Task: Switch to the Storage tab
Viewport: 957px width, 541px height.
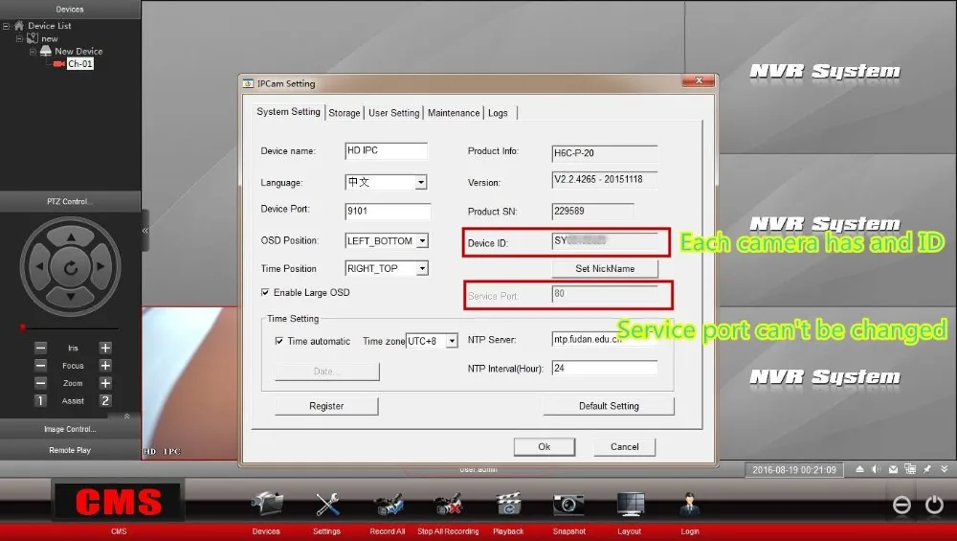Action: tap(345, 113)
